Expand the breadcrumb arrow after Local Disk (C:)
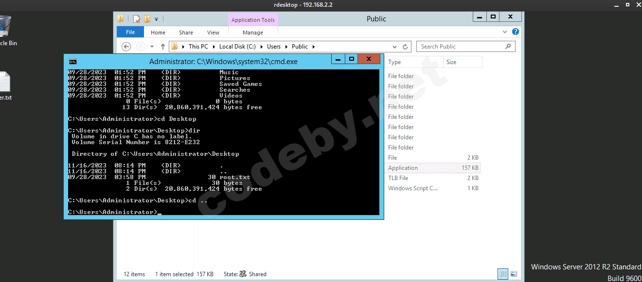Viewport: 642px width, 282px height. pos(261,47)
